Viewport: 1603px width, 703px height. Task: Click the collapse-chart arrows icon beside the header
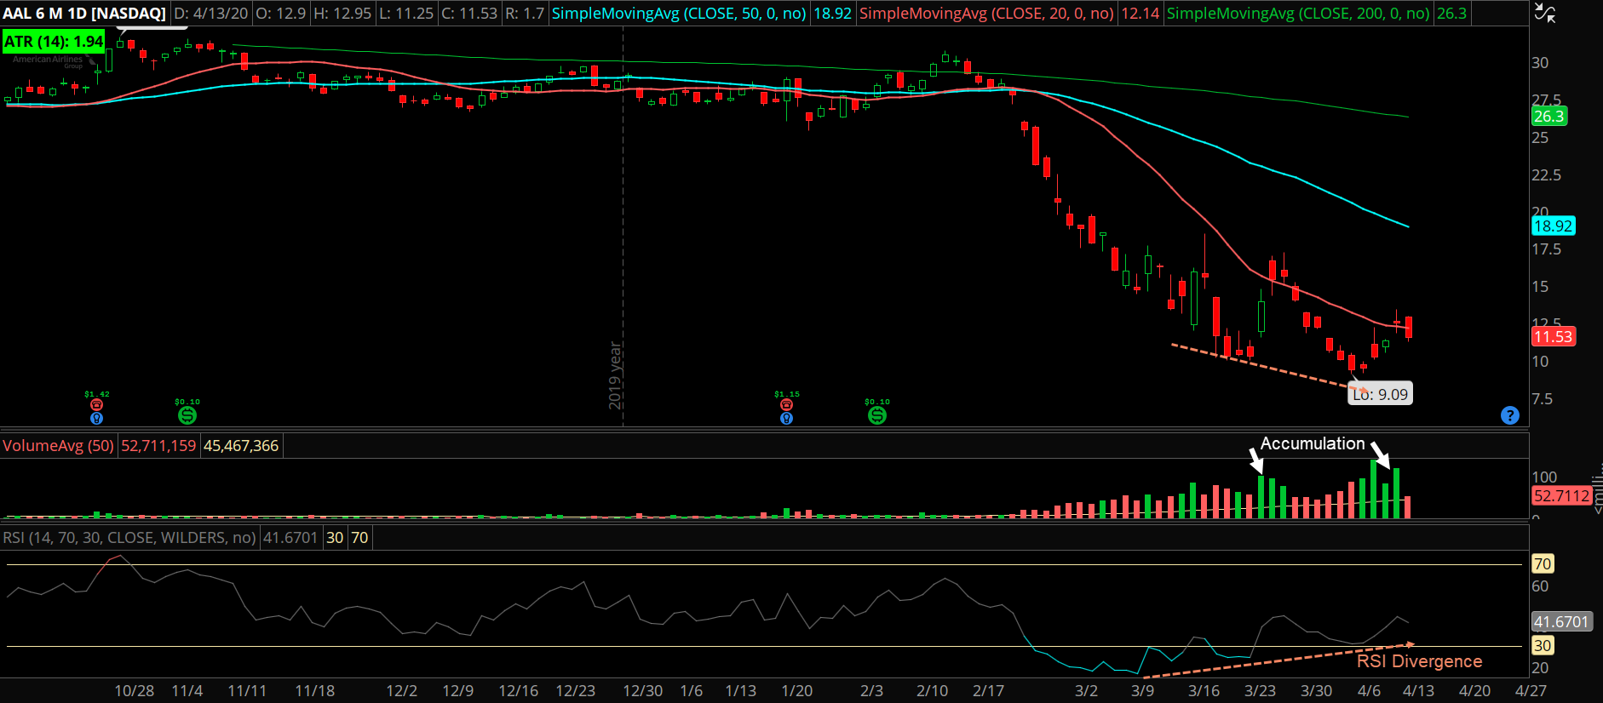[1545, 13]
